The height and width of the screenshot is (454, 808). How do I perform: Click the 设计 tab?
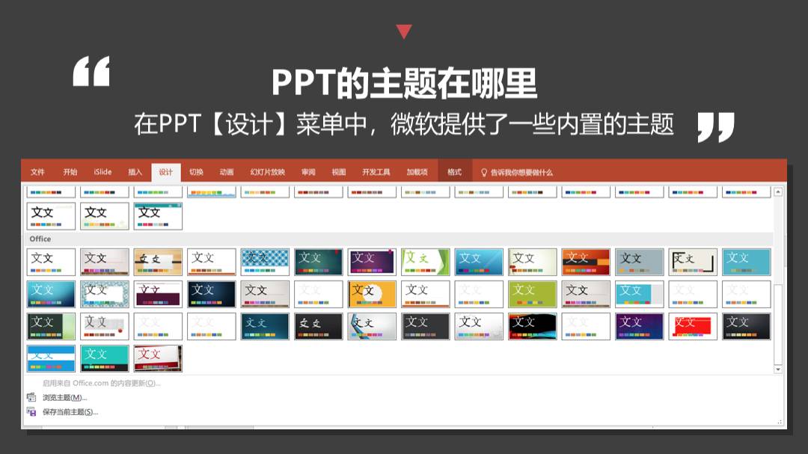[166, 172]
